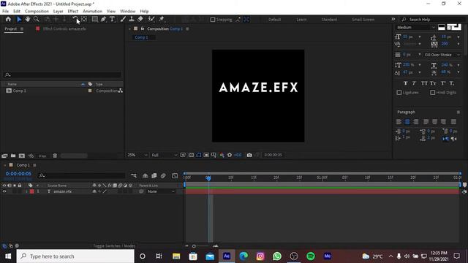Click the Left align text button
468x263 pixels.
(399, 122)
